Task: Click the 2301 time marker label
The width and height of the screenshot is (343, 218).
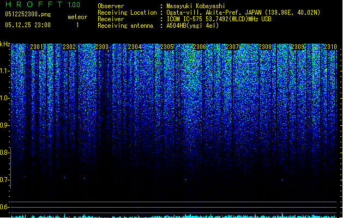Action: (x=37, y=47)
